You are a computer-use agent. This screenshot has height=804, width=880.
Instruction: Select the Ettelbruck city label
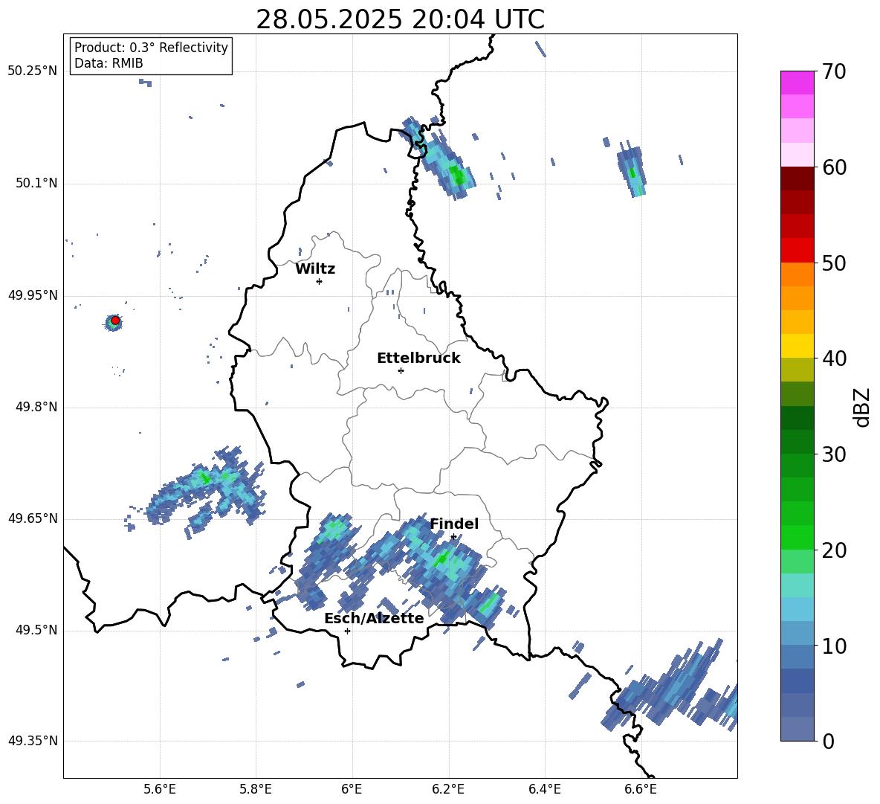point(418,358)
